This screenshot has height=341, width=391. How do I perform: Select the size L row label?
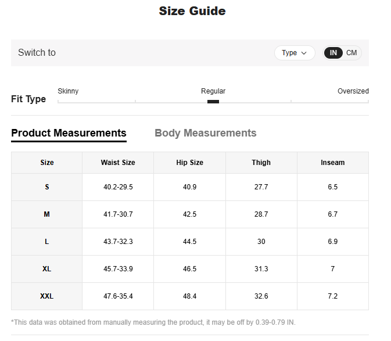47,242
